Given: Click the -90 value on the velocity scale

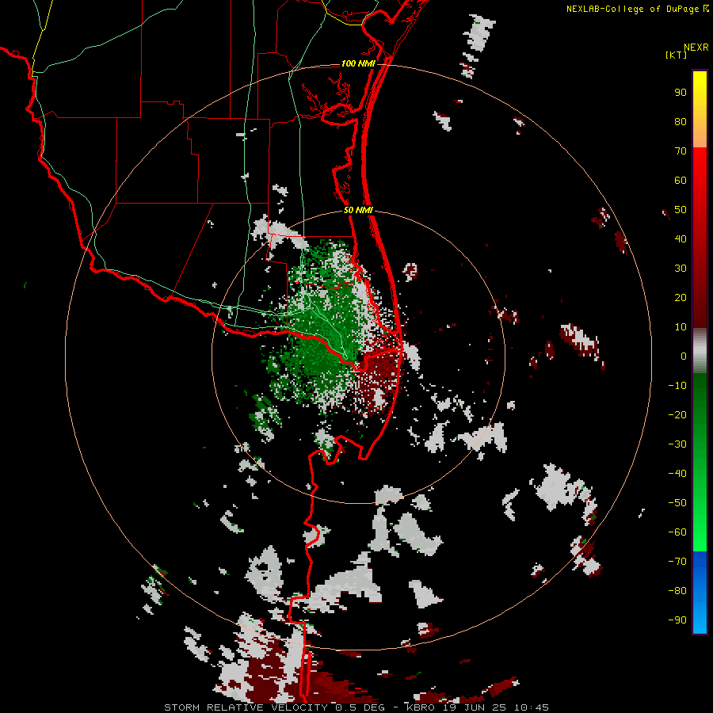Looking at the screenshot, I should coord(677,620).
